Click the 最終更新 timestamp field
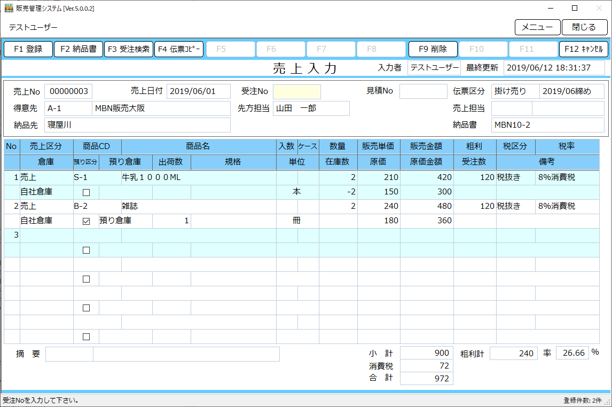Screen dimensions: 612x407 pos(554,68)
